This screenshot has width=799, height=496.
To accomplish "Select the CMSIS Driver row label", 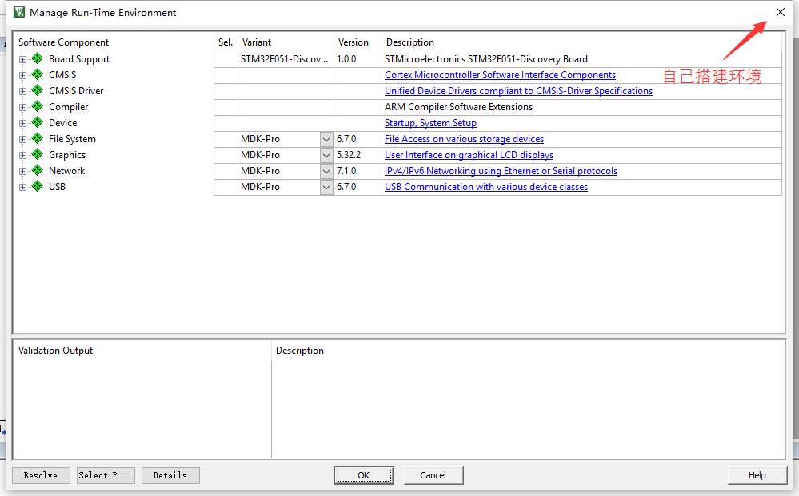I will [x=76, y=90].
